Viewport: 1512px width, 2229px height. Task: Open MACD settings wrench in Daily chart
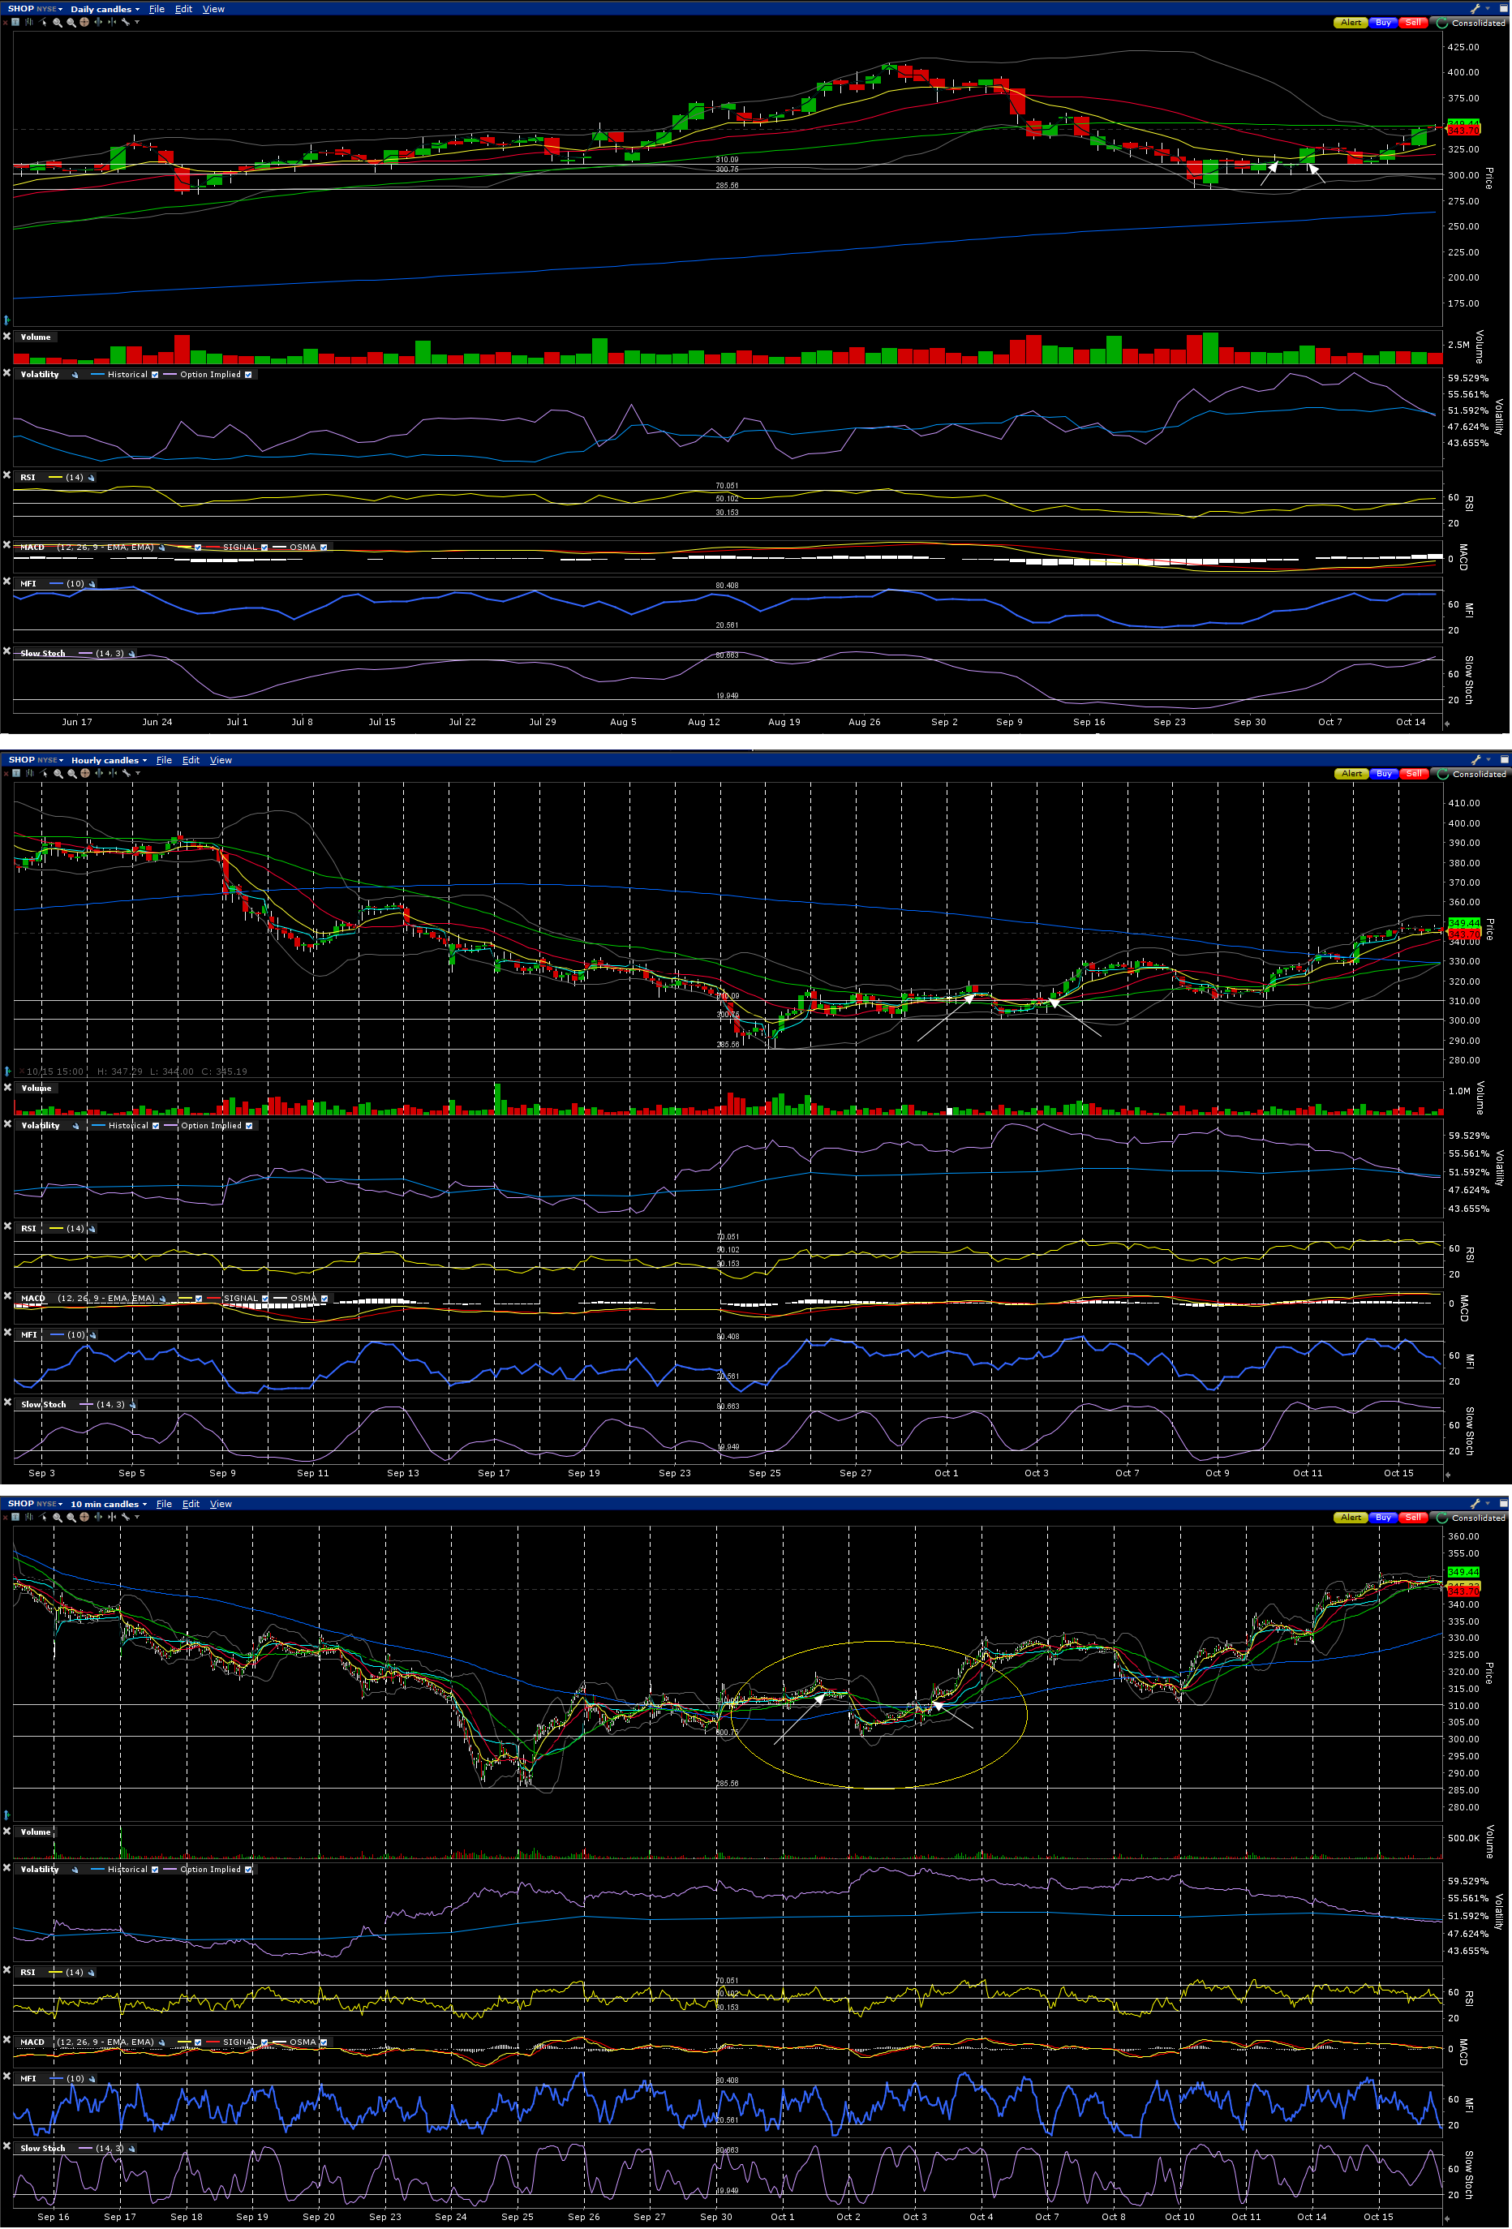[x=162, y=548]
